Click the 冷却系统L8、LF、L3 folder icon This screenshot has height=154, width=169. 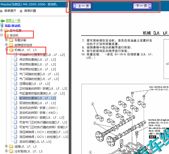click(x=11, y=151)
